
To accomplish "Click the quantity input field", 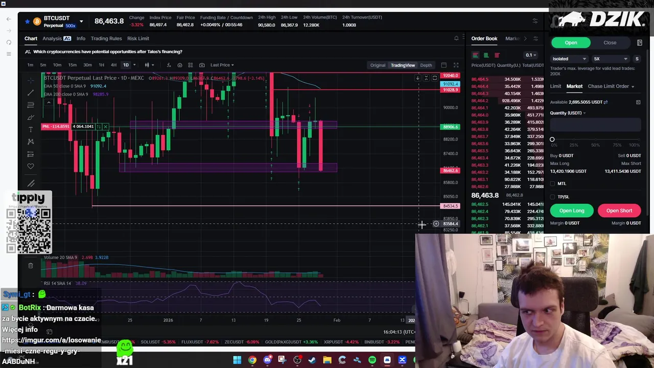I will point(595,125).
